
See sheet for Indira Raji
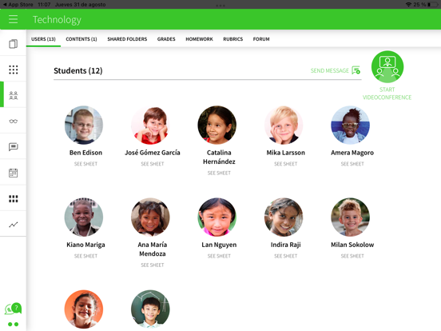286,256
